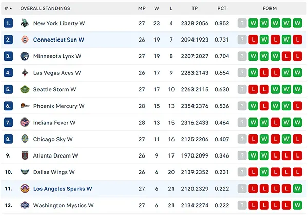308x216 pixels.
Task: Open the Chicago Sky W team link
Action: pyautogui.click(x=53, y=139)
